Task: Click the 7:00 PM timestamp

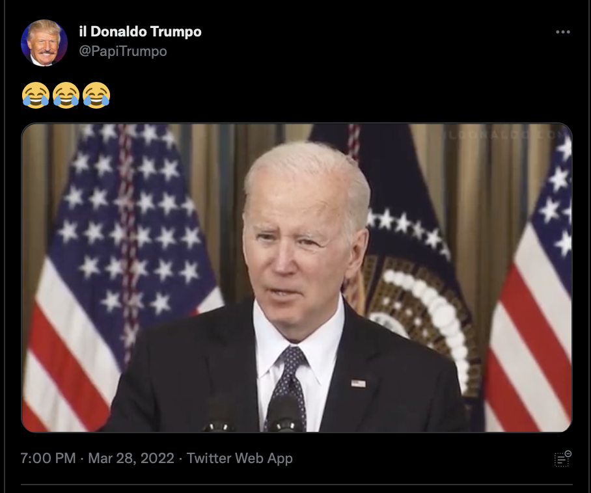Action: (x=48, y=459)
